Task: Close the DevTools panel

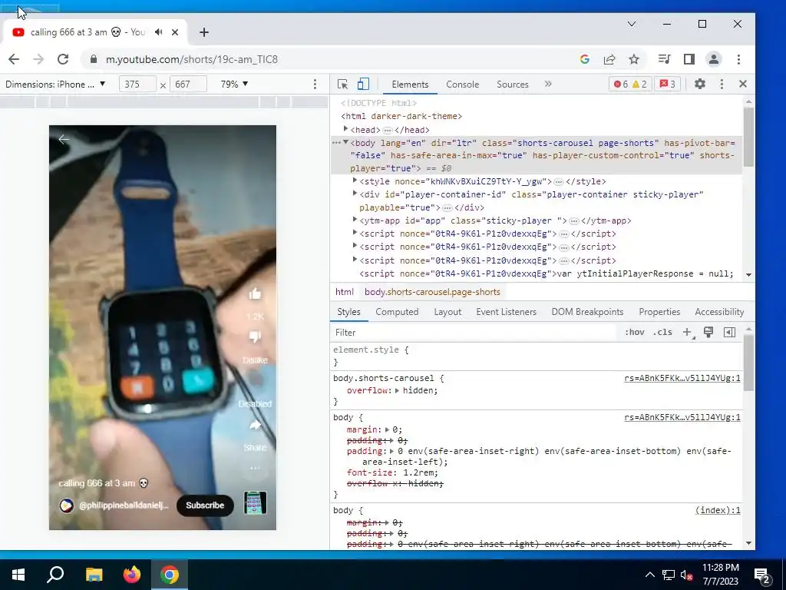Action: pos(743,84)
